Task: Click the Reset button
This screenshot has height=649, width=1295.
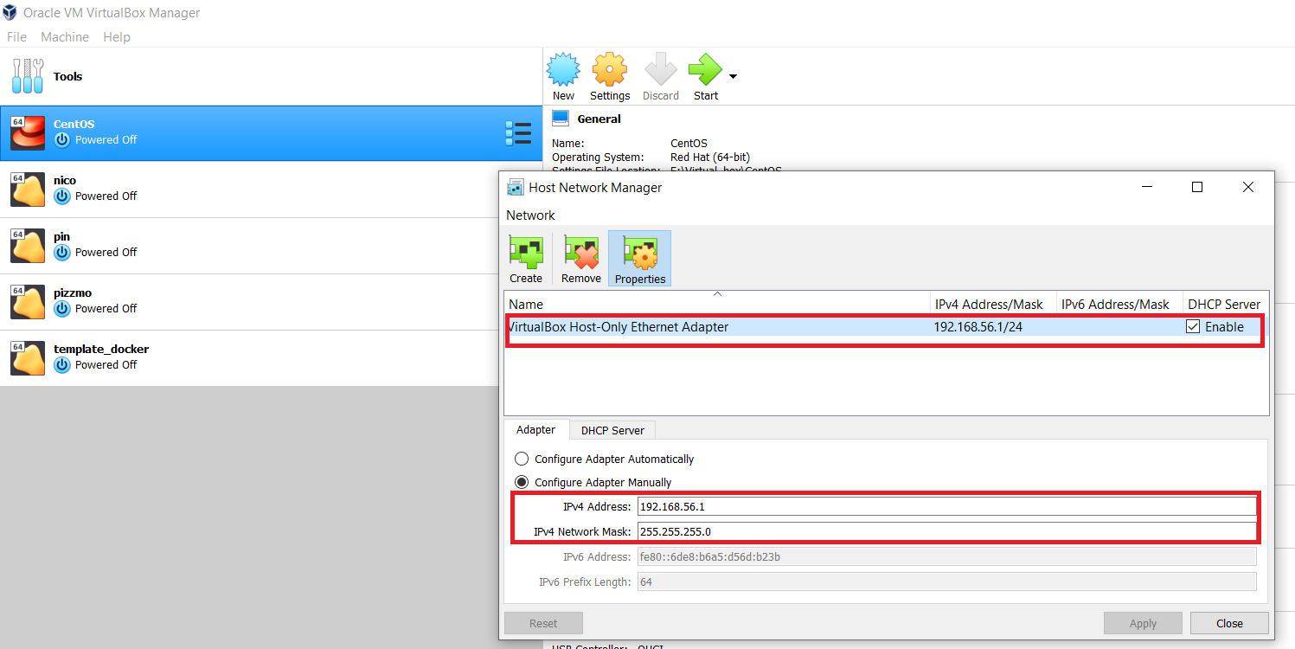Action: tap(543, 623)
